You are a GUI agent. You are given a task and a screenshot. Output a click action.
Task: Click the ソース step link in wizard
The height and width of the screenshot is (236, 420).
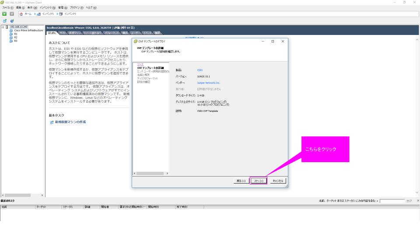tap(140, 65)
